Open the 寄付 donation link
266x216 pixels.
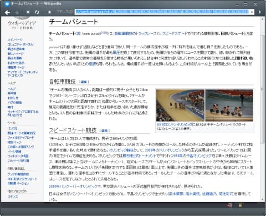[x=11, y=107]
